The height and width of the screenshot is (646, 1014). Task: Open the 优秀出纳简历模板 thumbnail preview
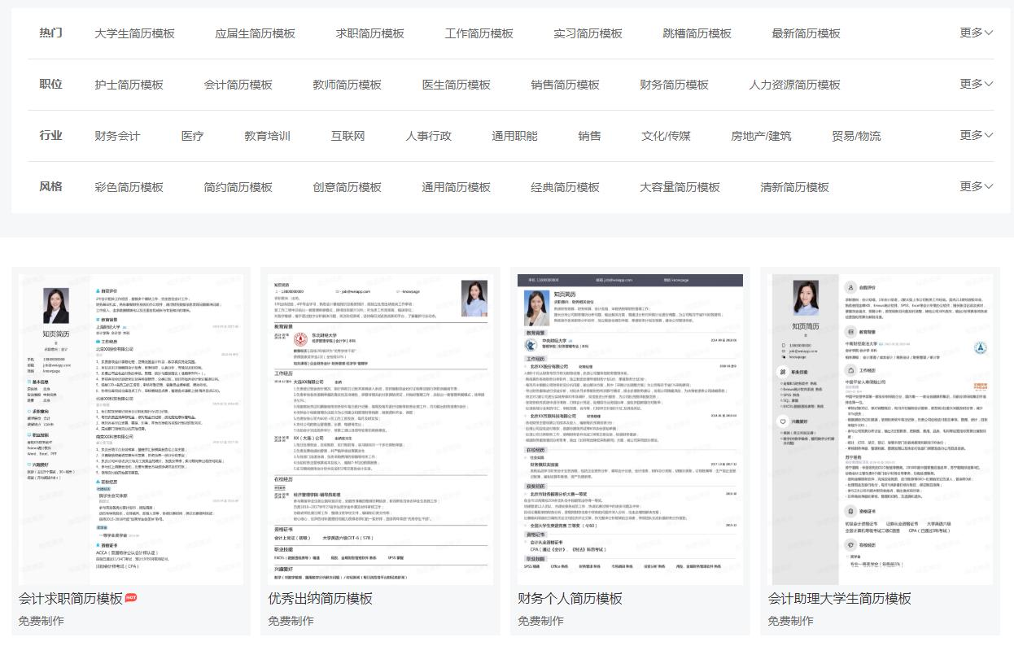pyautogui.click(x=380, y=429)
